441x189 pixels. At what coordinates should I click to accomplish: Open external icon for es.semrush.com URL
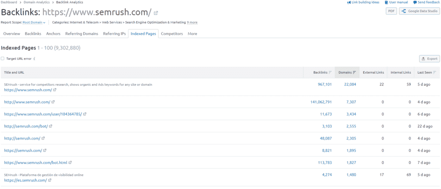pyautogui.click(x=50, y=180)
